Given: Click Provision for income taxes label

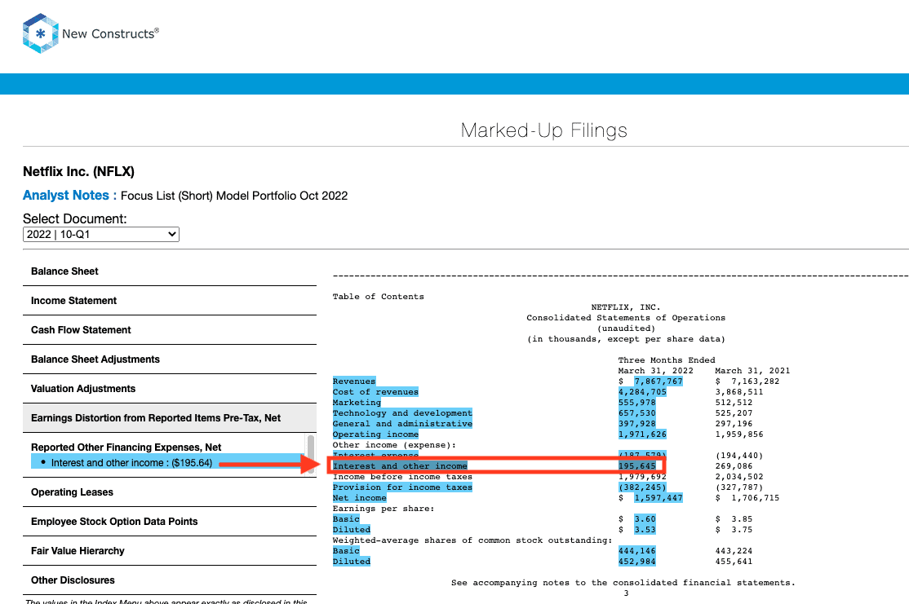Looking at the screenshot, I should click(x=402, y=487).
